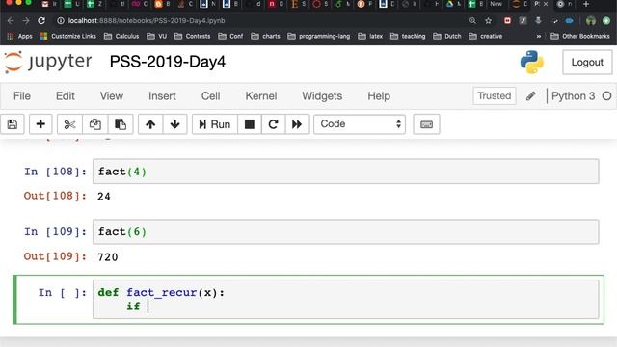Expand the charts bookmarks folder
617x347 pixels.
[266, 37]
